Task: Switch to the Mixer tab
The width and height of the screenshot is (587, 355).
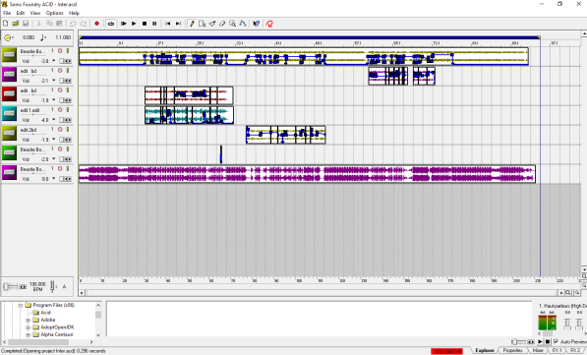Action: coord(538,350)
